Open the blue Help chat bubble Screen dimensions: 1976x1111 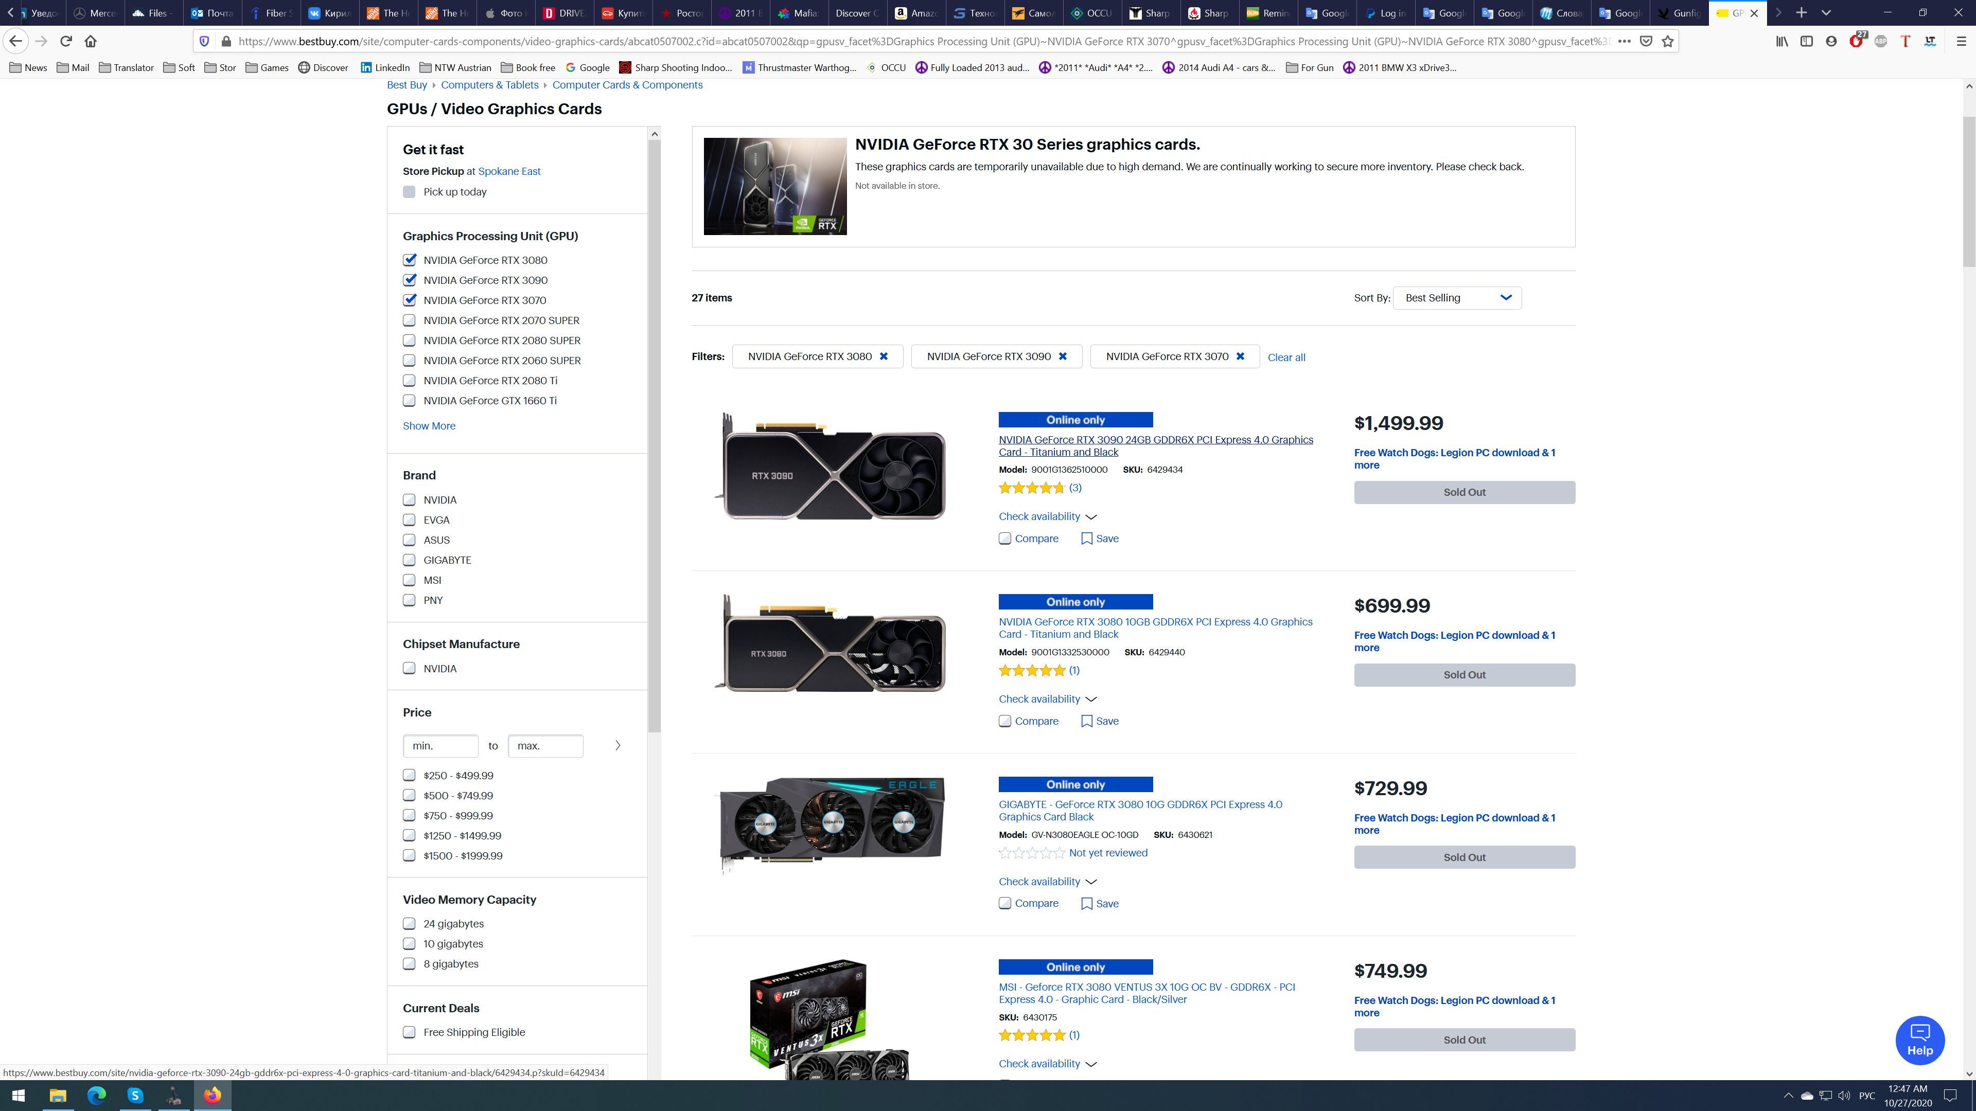tap(1919, 1041)
